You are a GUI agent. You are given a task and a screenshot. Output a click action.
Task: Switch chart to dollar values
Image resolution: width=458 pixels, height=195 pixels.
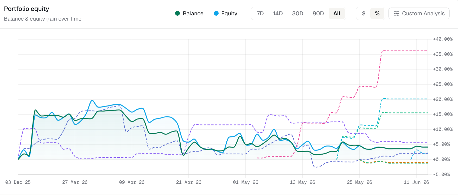pos(364,14)
